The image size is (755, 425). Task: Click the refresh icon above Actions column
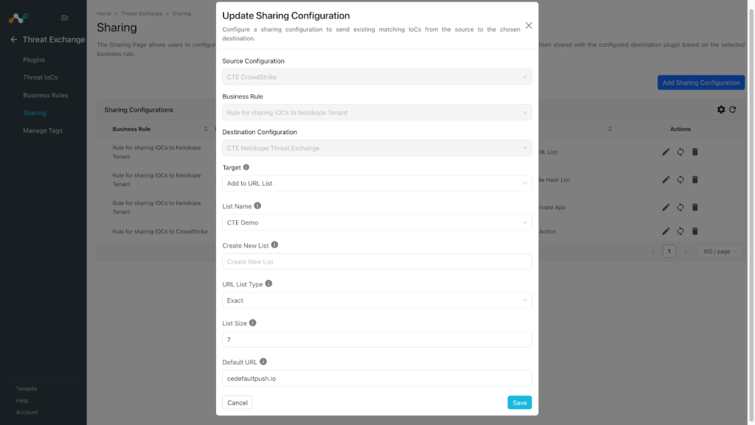pyautogui.click(x=732, y=110)
